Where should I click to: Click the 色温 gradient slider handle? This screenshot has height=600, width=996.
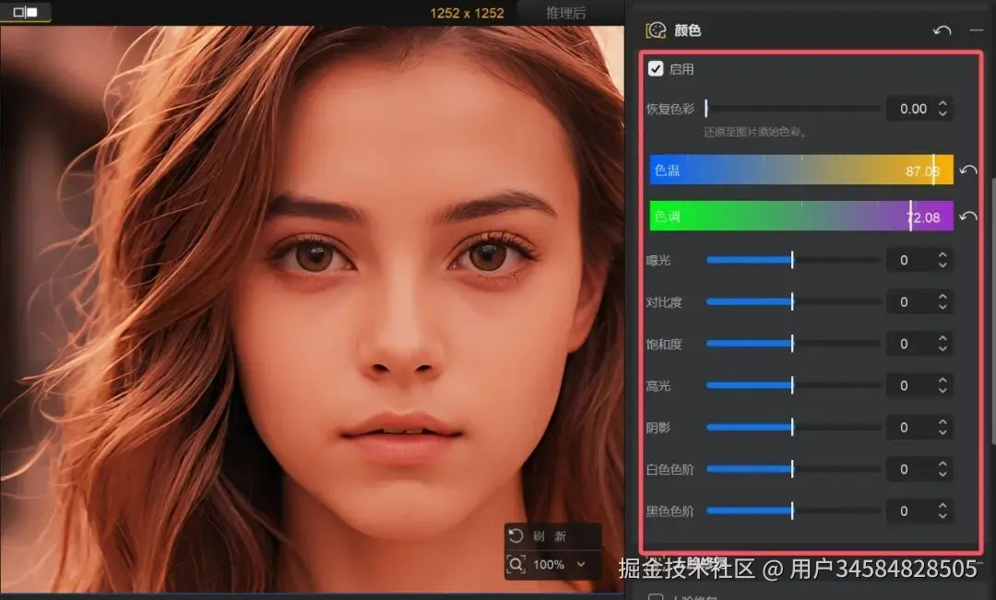tap(934, 170)
